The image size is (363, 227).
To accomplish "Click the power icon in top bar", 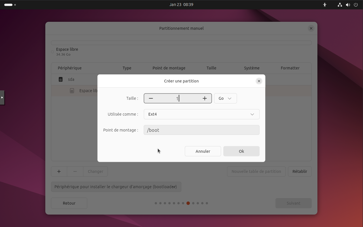I will 356,5.
